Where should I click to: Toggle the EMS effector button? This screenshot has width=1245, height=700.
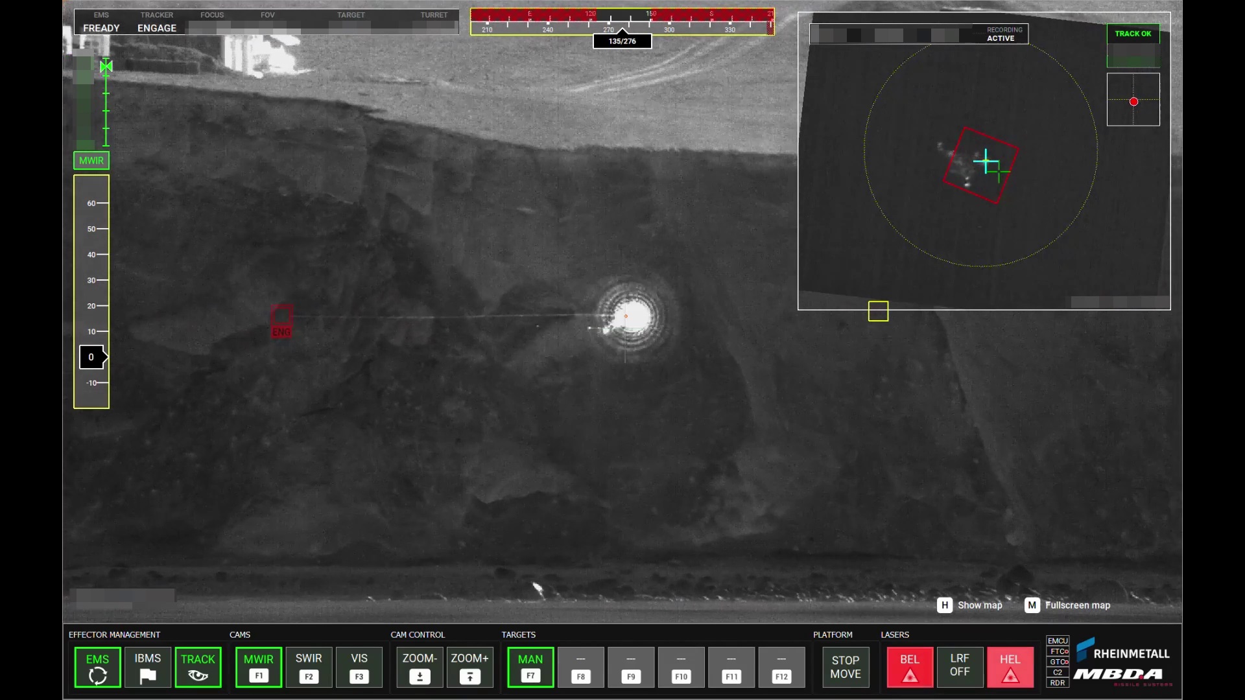[x=97, y=667]
